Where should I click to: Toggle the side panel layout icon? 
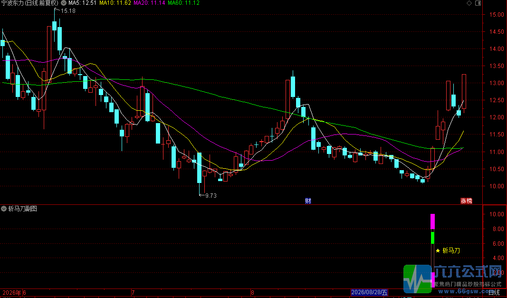click(x=478, y=3)
